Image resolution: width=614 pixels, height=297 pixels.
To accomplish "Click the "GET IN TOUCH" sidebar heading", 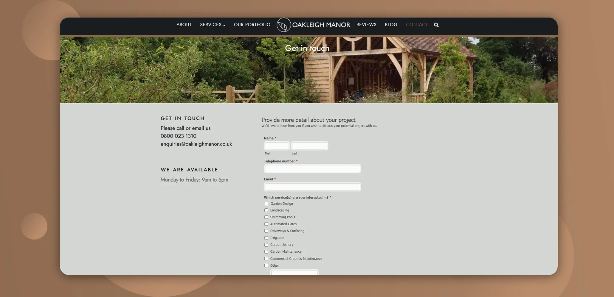I will (x=182, y=118).
